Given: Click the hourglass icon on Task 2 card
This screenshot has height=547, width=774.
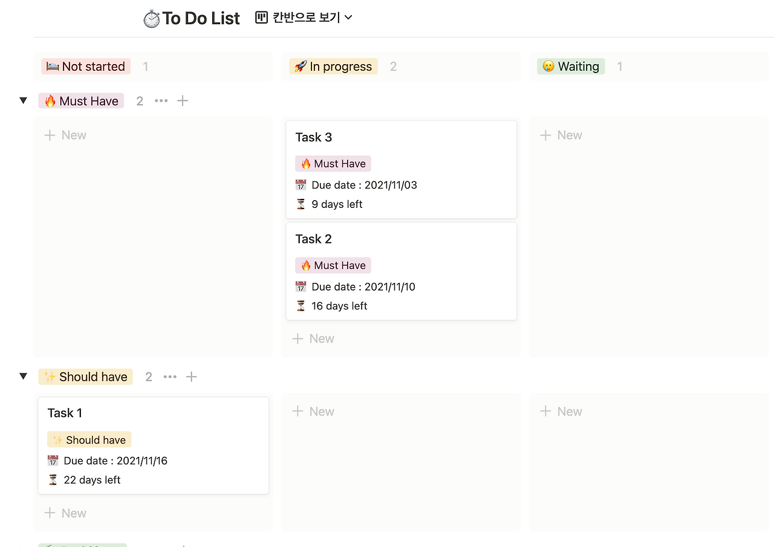Looking at the screenshot, I should (301, 306).
